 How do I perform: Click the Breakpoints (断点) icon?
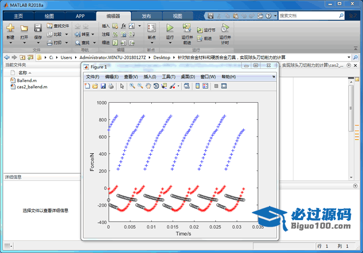click(151, 28)
